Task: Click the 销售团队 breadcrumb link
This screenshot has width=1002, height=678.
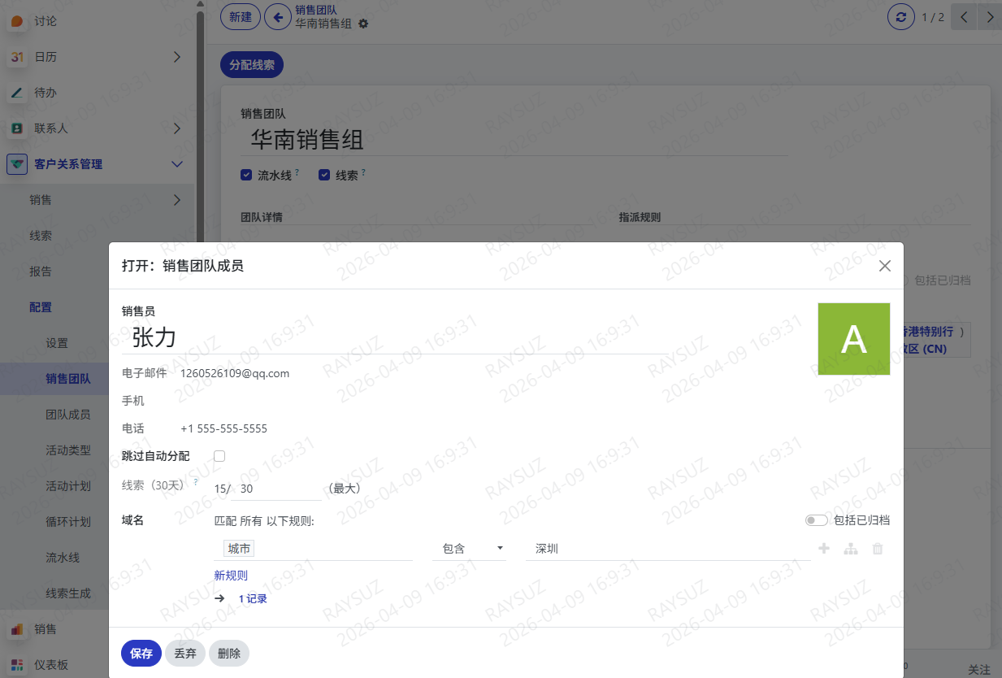Action: pos(316,10)
